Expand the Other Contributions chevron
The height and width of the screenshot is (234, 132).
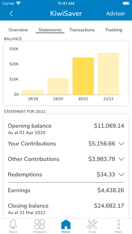coord(121,159)
